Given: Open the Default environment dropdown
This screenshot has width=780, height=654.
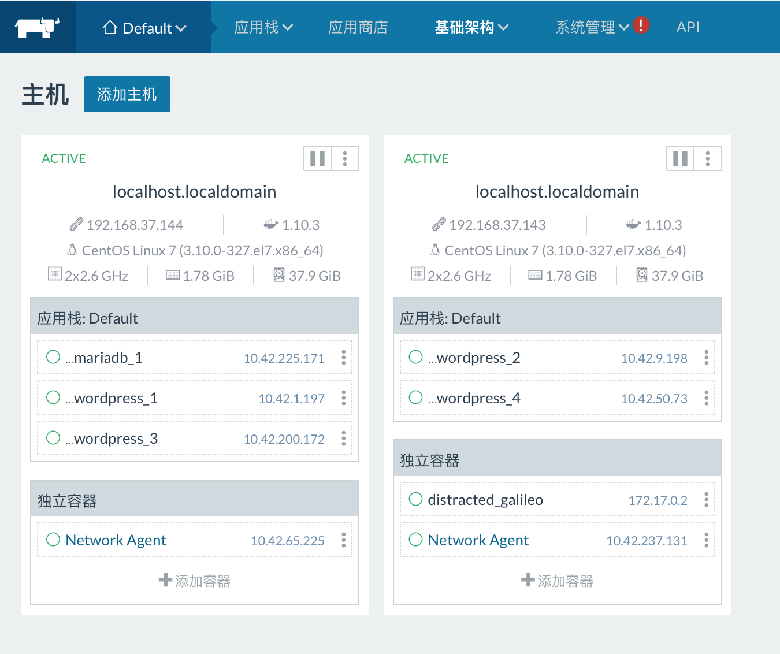Looking at the screenshot, I should pos(144,28).
